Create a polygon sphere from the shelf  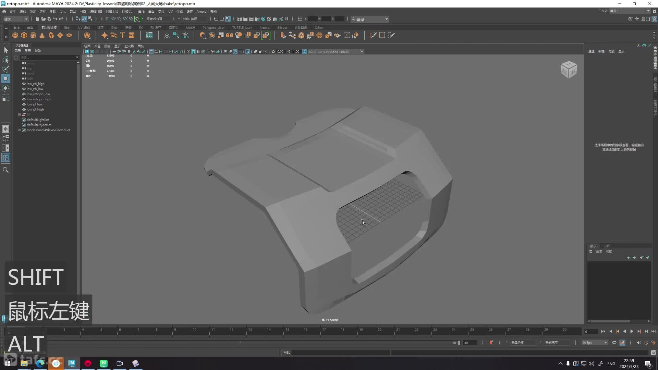[15, 35]
